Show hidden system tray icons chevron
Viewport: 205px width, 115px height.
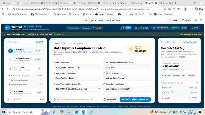point(170,112)
